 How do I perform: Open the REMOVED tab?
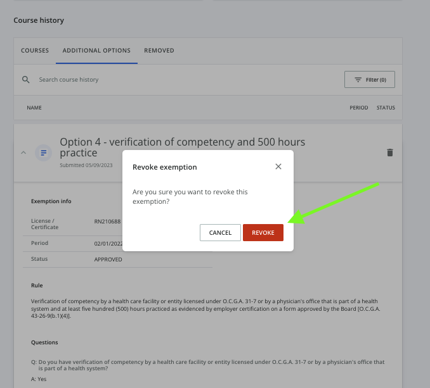[159, 51]
